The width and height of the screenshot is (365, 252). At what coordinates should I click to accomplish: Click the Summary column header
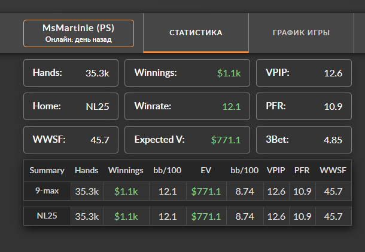pyautogui.click(x=47, y=170)
